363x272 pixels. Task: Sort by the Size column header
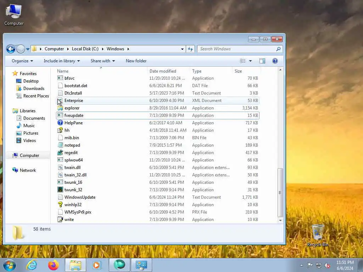[238, 71]
